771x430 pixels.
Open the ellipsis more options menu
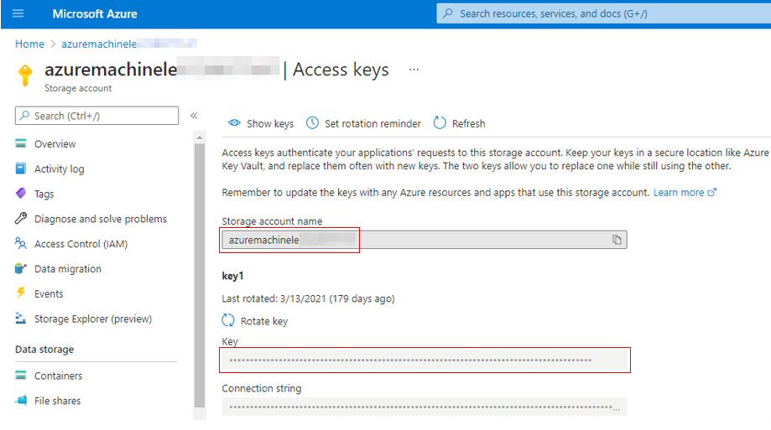pos(414,70)
